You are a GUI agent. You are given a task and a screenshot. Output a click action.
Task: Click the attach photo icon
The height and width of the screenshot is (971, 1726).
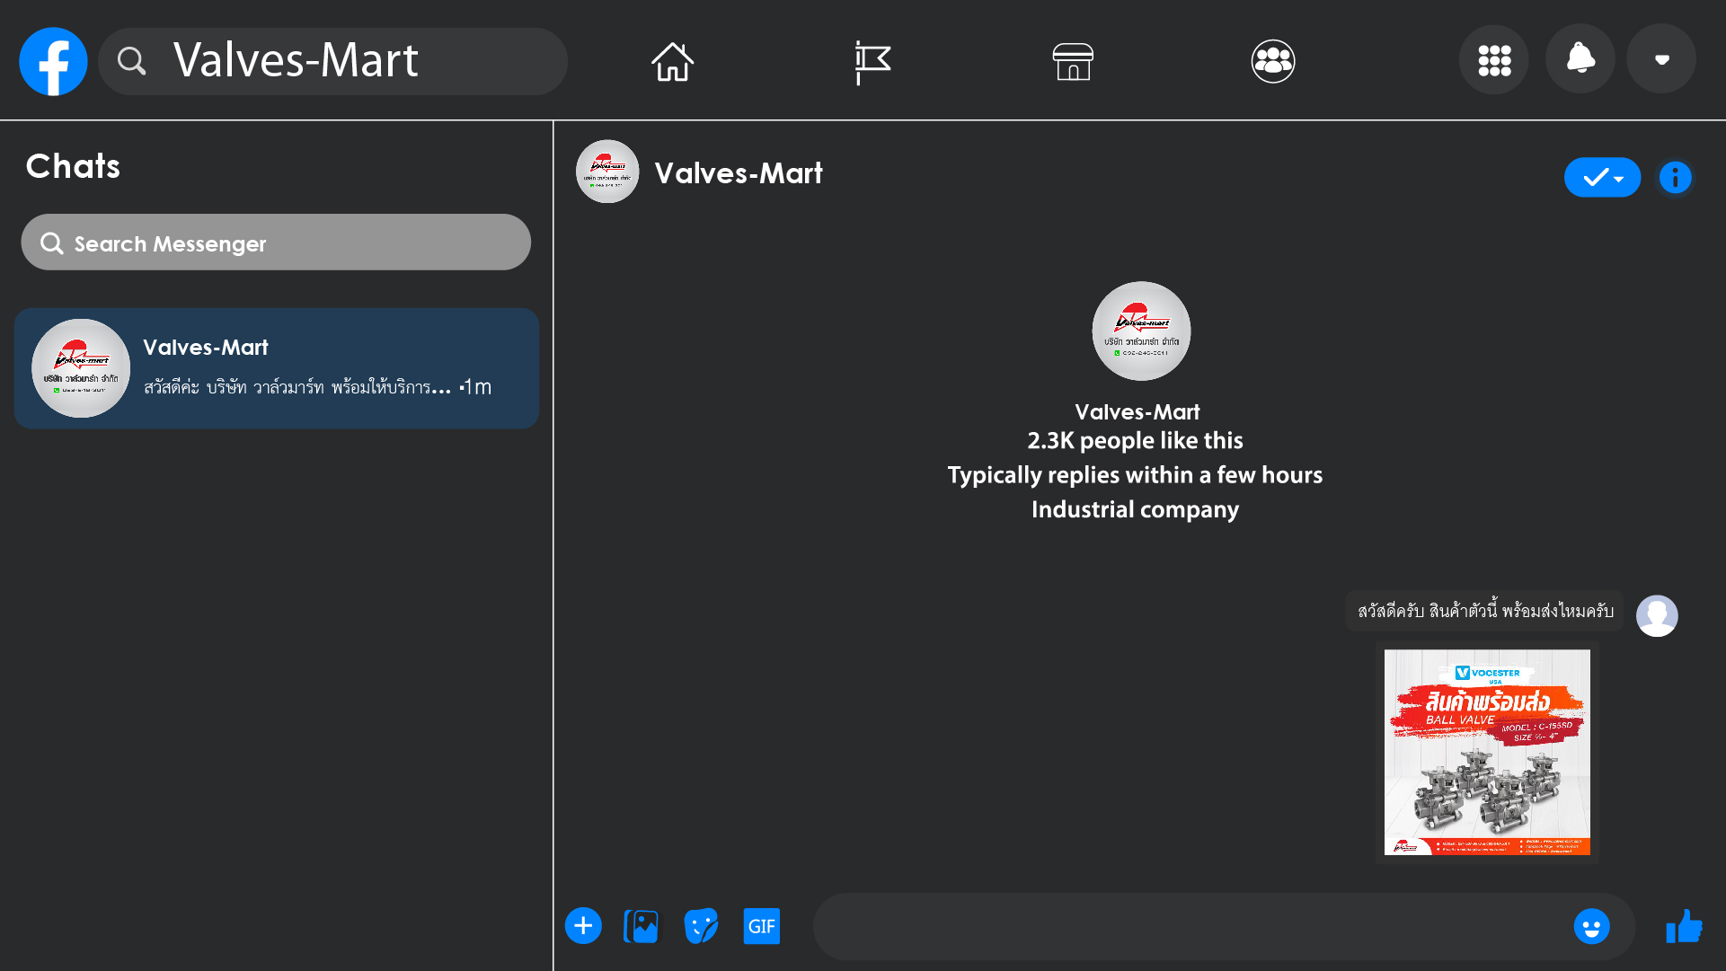coord(641,926)
